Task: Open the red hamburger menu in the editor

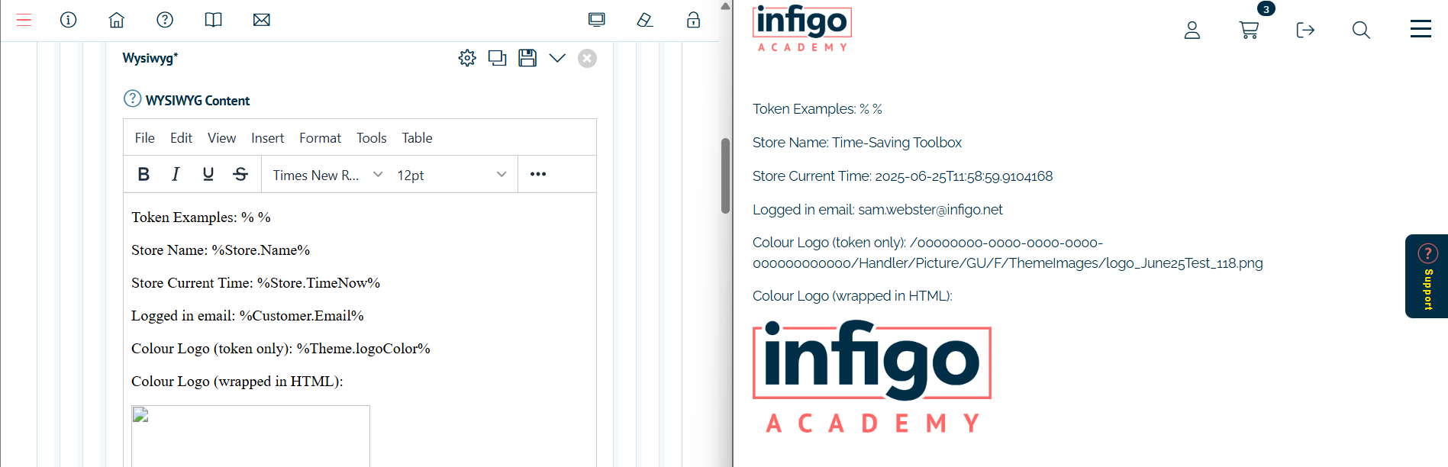Action: click(x=24, y=20)
